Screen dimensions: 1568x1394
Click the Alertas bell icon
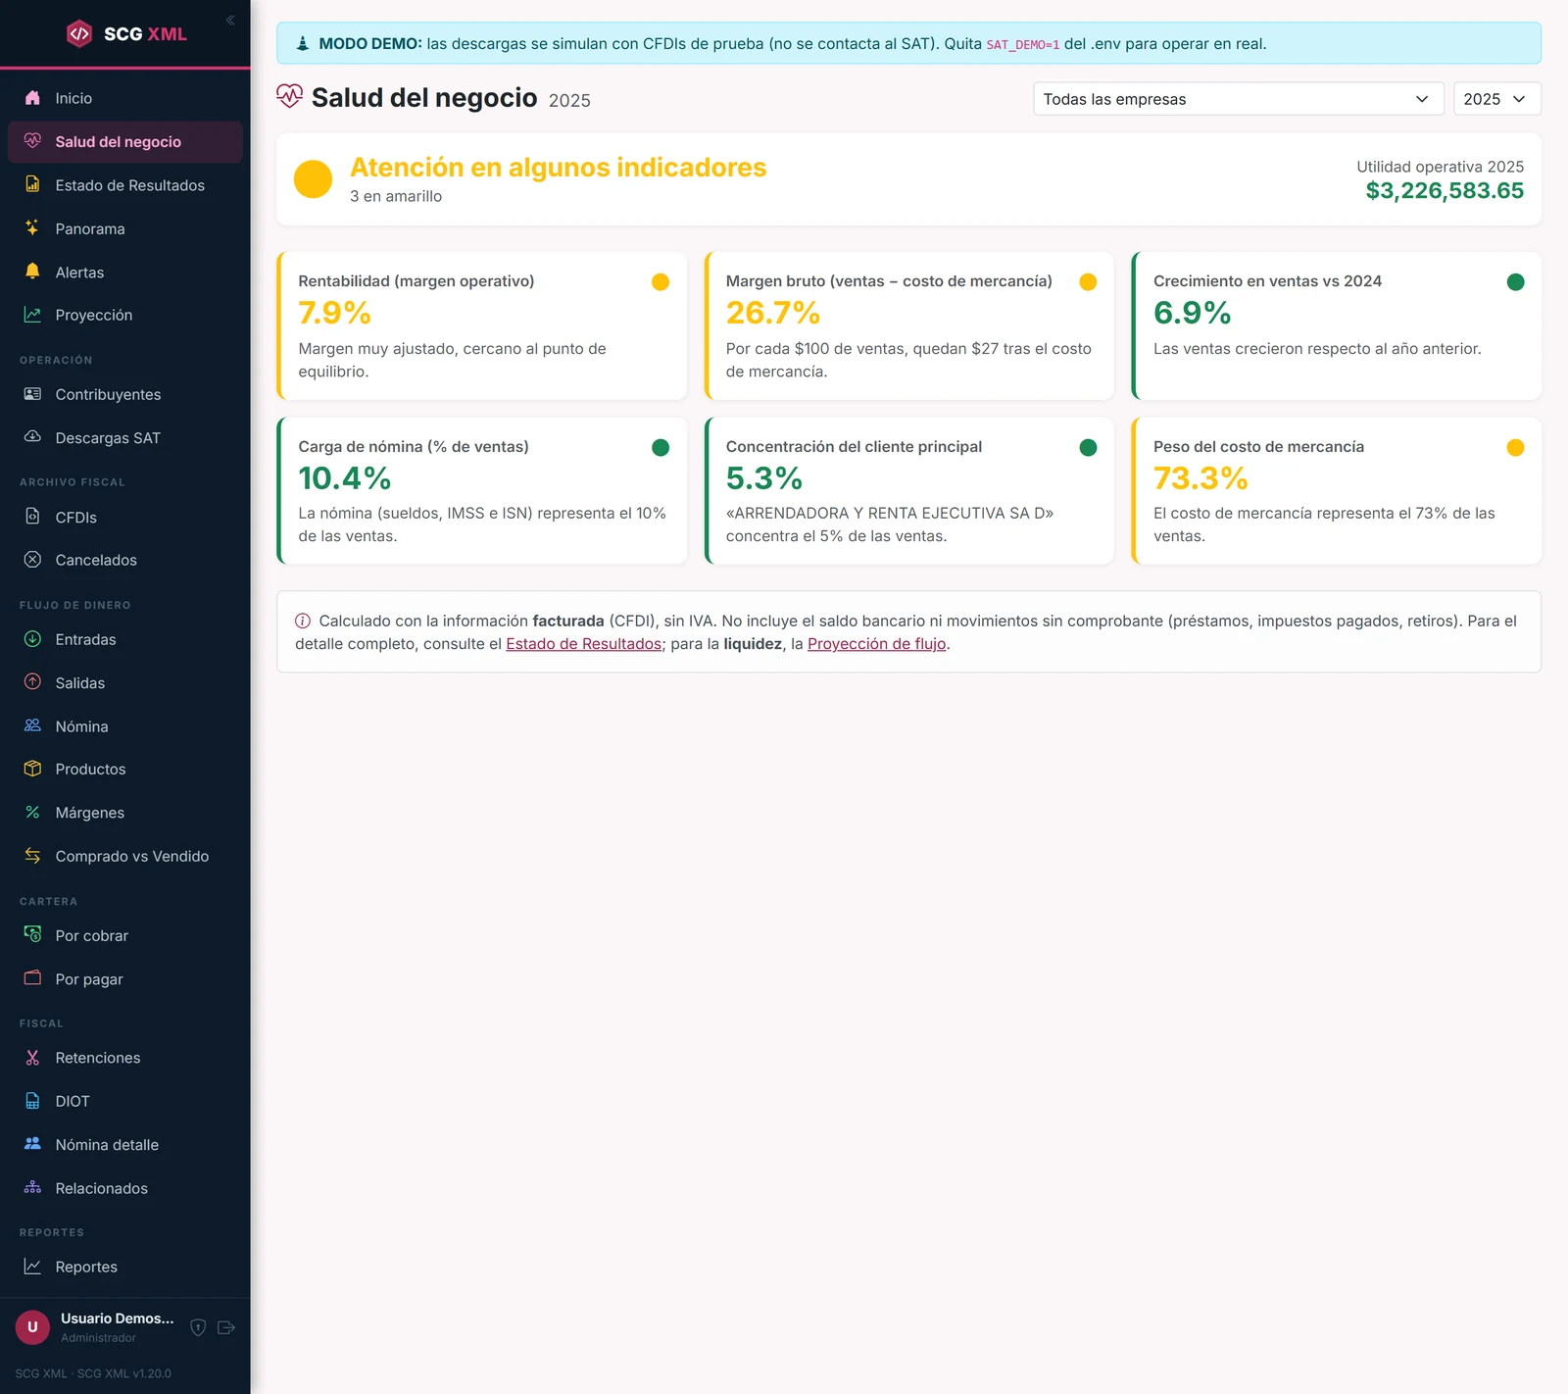coord(32,272)
